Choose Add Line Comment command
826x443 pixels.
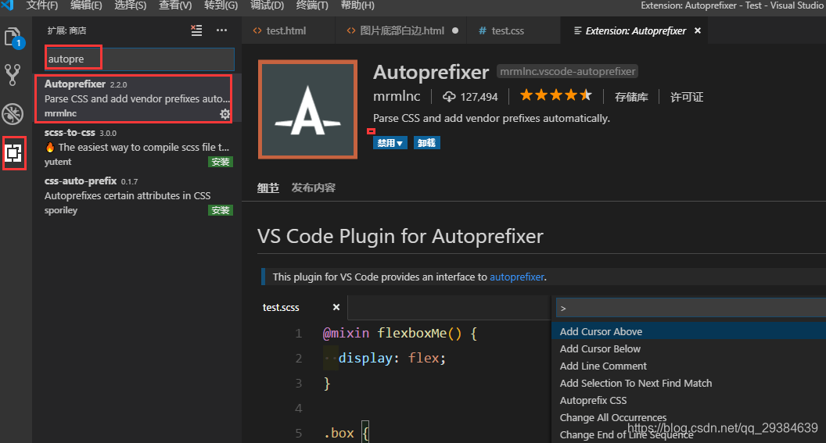688,366
